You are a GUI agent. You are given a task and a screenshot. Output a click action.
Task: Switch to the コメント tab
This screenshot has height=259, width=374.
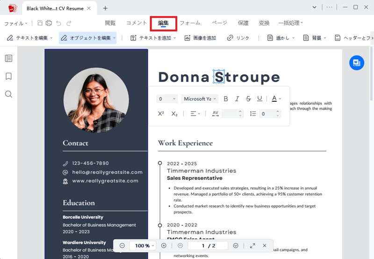[137, 23]
